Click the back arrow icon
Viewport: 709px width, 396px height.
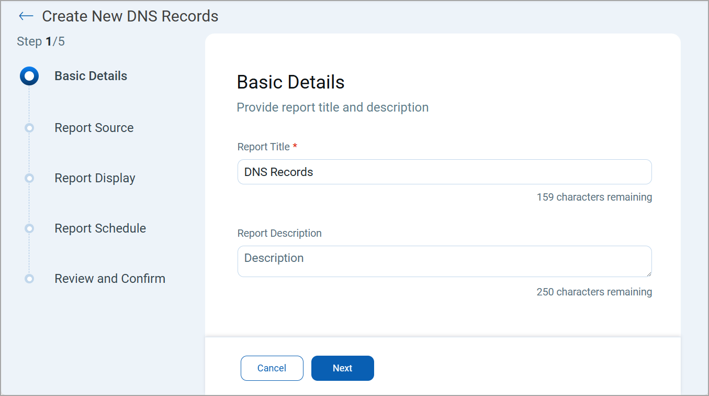point(26,16)
